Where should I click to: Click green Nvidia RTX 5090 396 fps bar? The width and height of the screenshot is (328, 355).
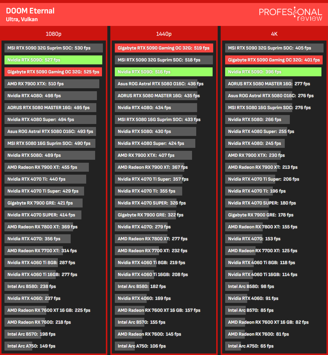point(273,72)
